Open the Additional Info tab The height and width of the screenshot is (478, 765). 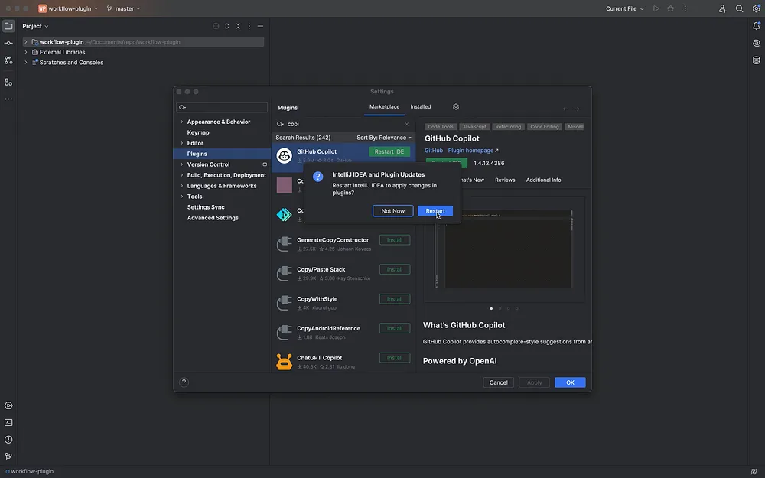click(x=543, y=180)
